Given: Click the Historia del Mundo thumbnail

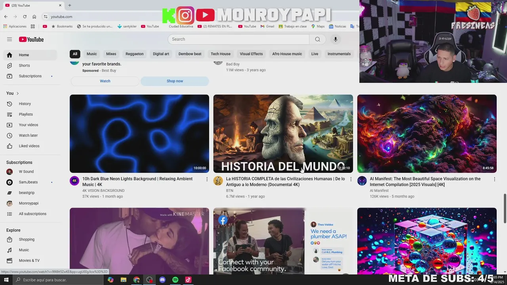Looking at the screenshot, I should 283,134.
